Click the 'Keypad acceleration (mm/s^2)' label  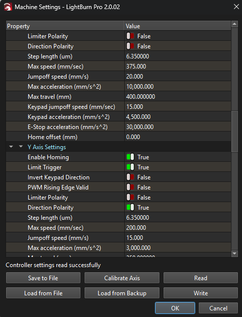click(x=68, y=117)
